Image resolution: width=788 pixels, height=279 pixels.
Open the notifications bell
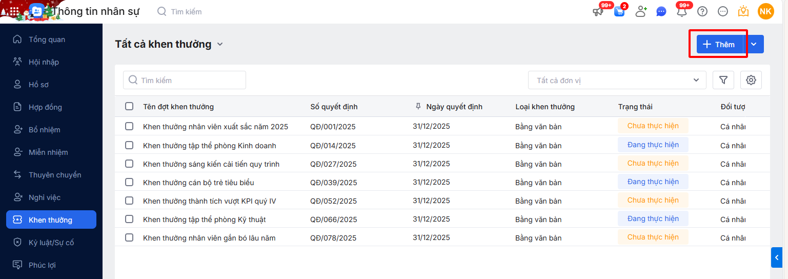(682, 11)
